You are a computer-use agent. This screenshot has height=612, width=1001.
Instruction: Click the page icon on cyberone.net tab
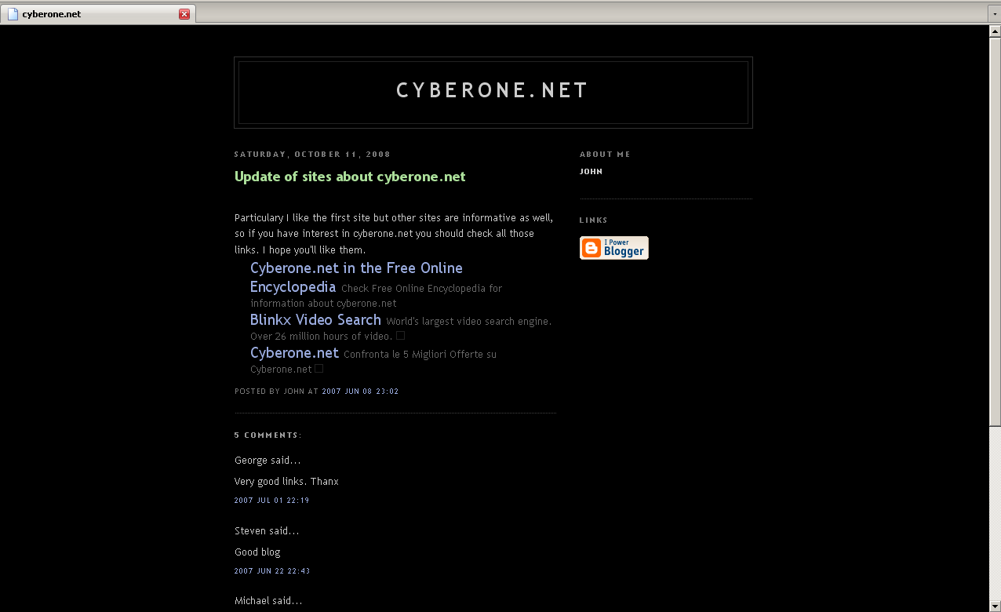tap(13, 14)
